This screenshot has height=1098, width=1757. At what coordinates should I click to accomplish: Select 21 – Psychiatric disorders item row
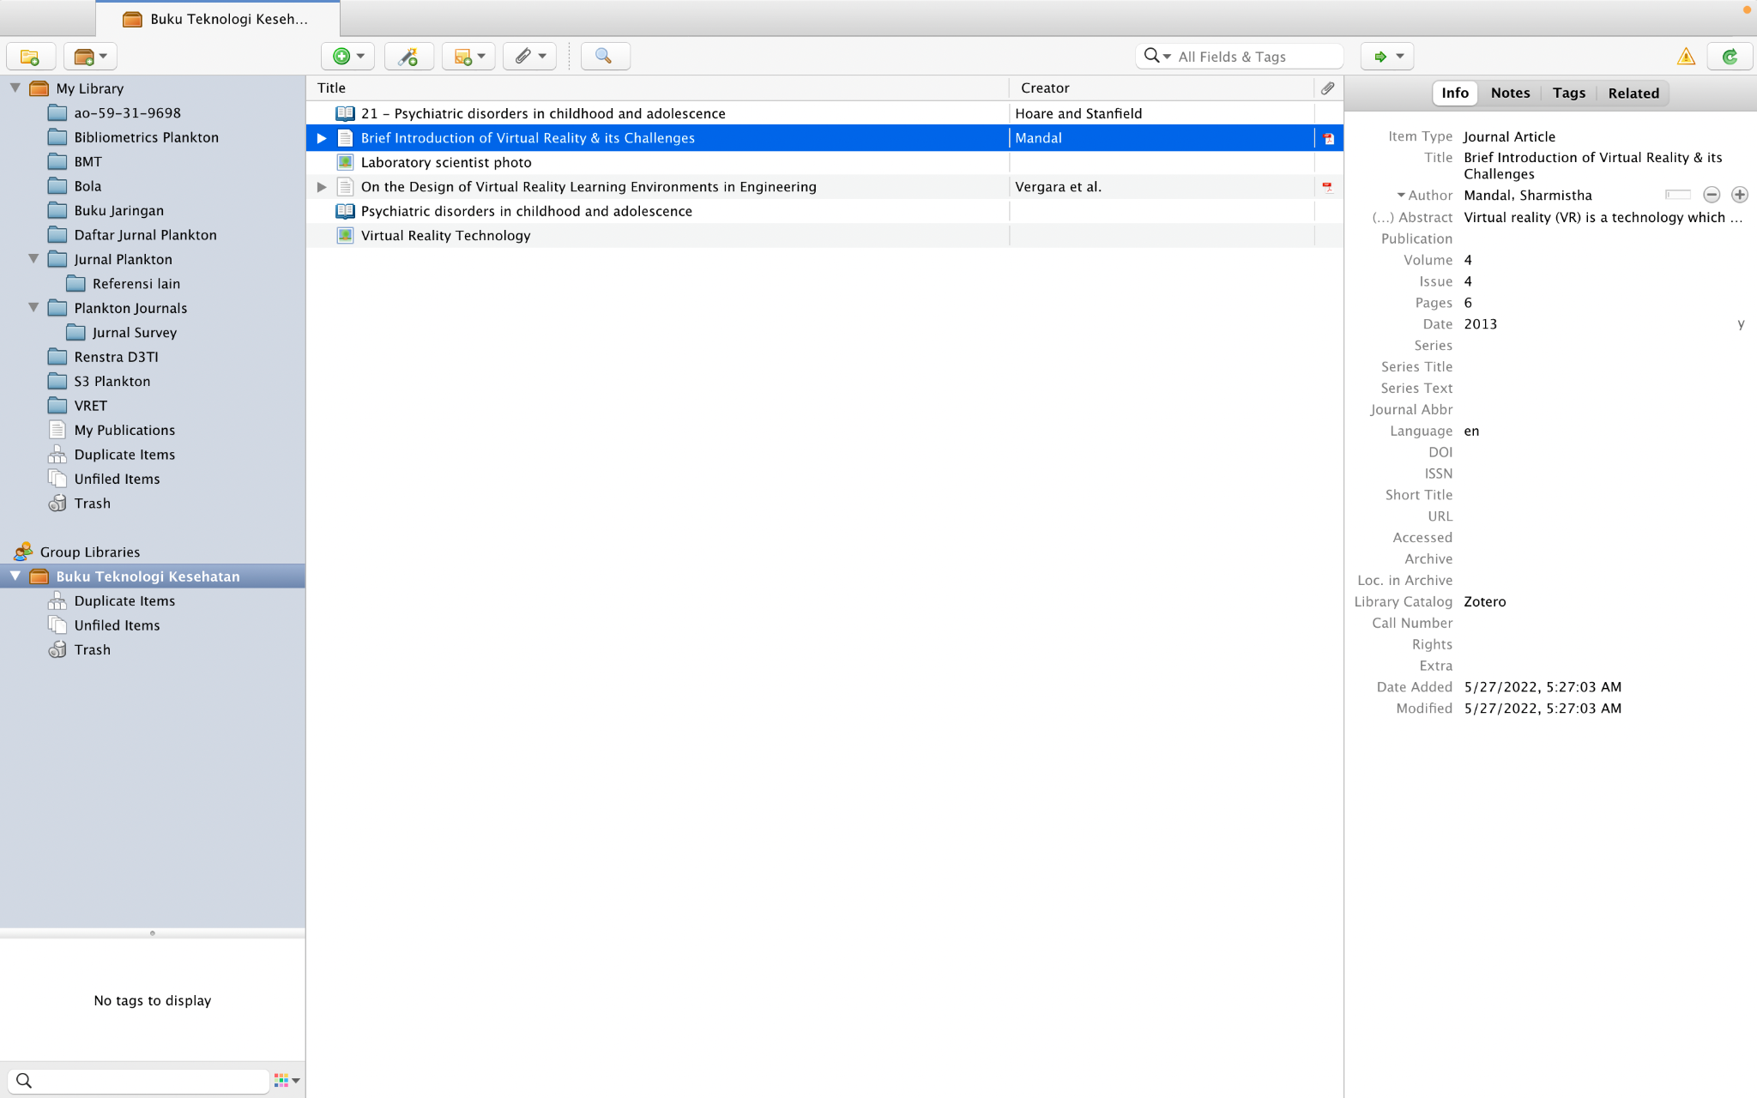[x=824, y=113]
